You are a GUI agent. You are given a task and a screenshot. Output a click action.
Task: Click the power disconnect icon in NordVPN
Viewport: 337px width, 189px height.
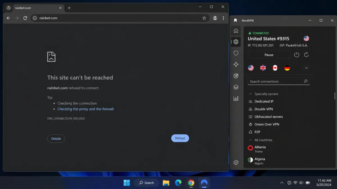click(x=297, y=55)
